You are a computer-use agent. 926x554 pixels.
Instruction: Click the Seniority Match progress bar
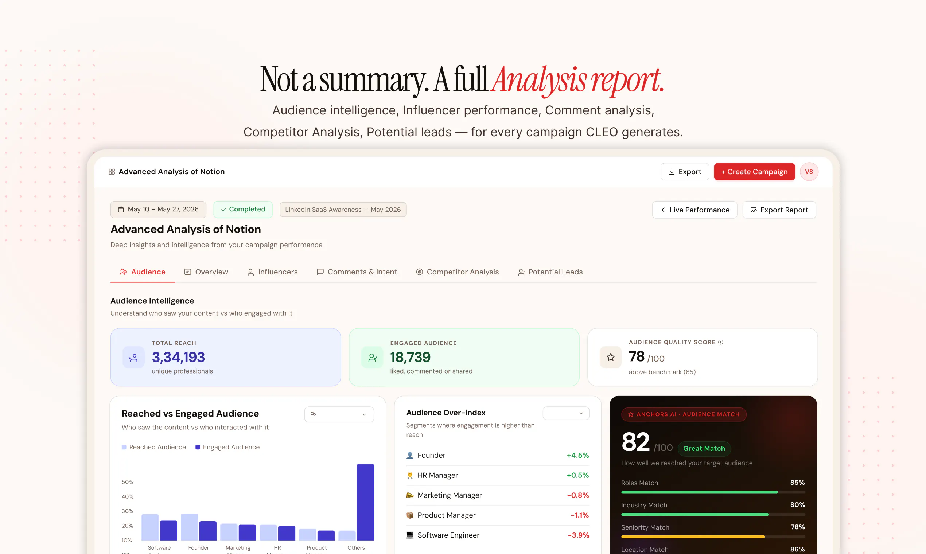pos(713,537)
